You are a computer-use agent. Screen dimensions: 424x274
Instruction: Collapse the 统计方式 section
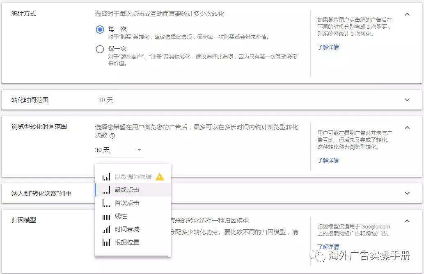[x=407, y=14]
